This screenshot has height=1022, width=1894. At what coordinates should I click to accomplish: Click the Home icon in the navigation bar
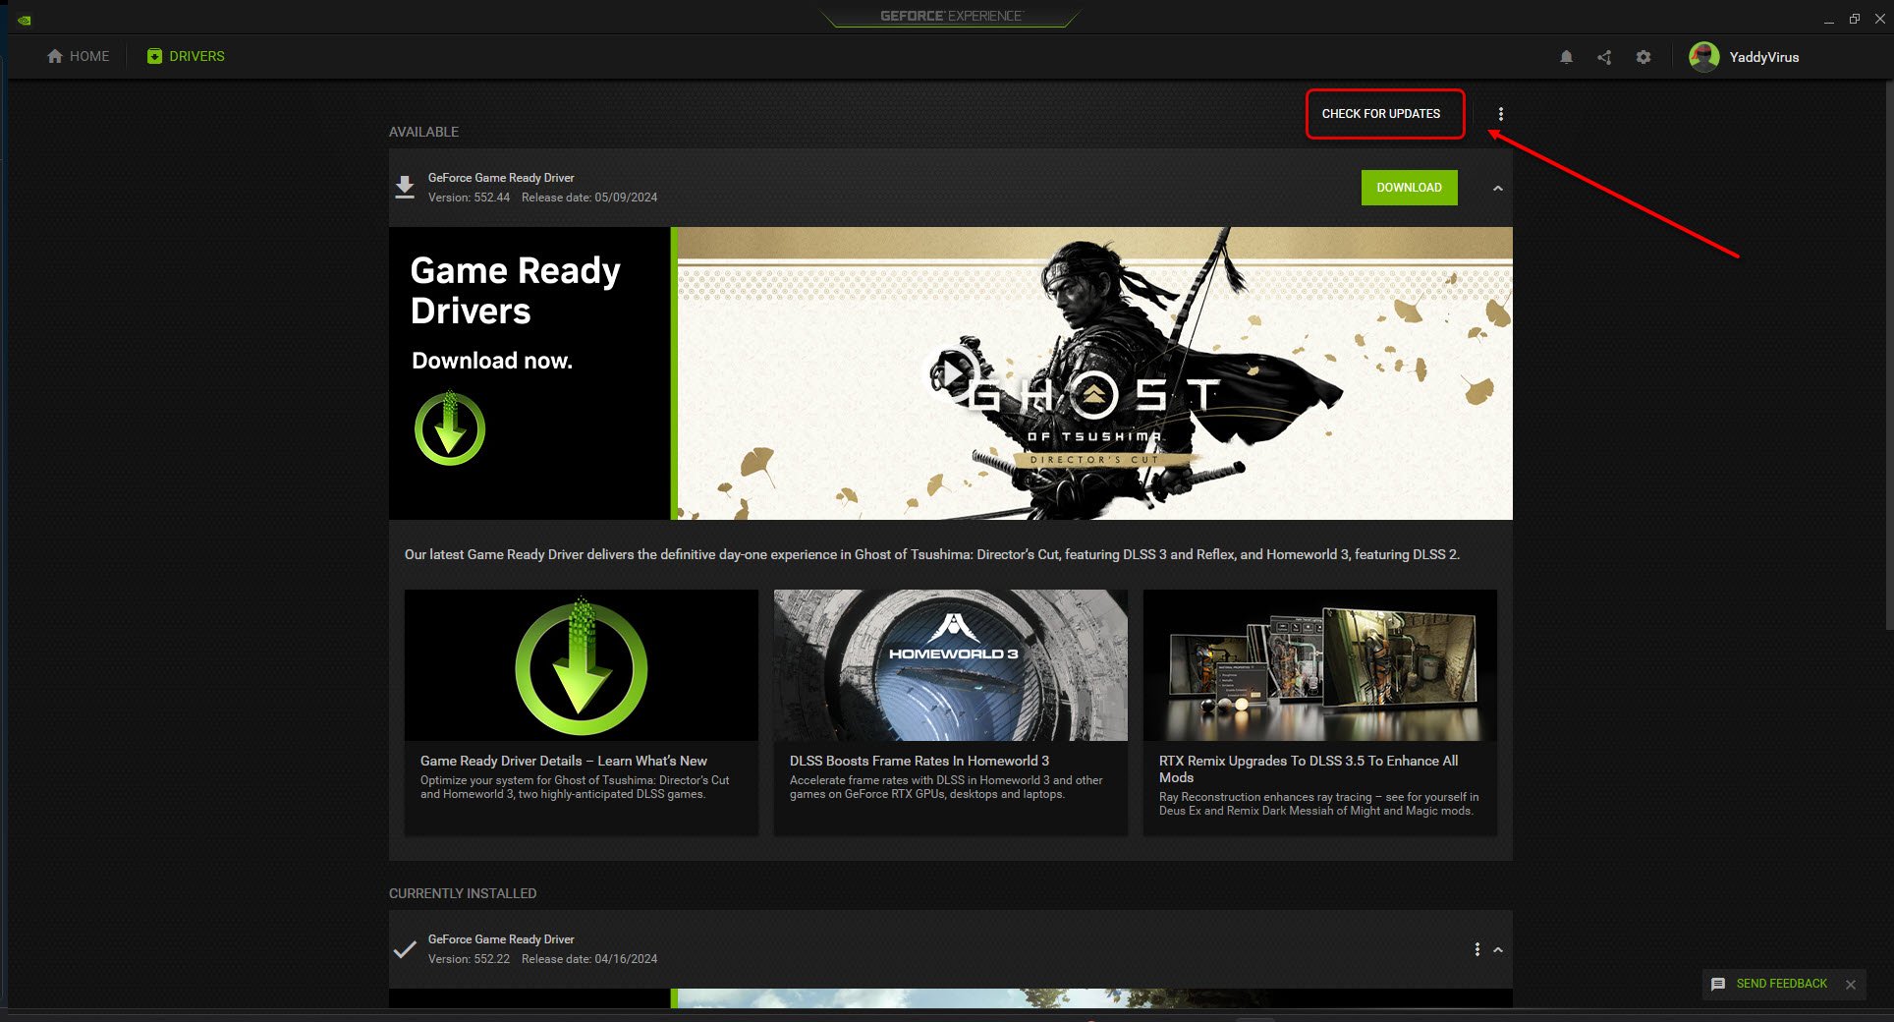click(x=55, y=56)
